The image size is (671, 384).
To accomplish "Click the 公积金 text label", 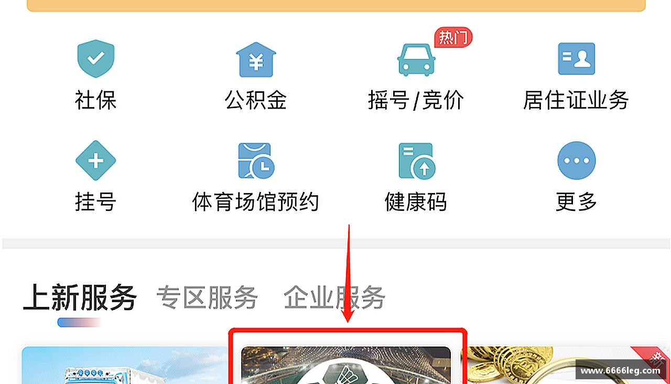I will point(256,100).
